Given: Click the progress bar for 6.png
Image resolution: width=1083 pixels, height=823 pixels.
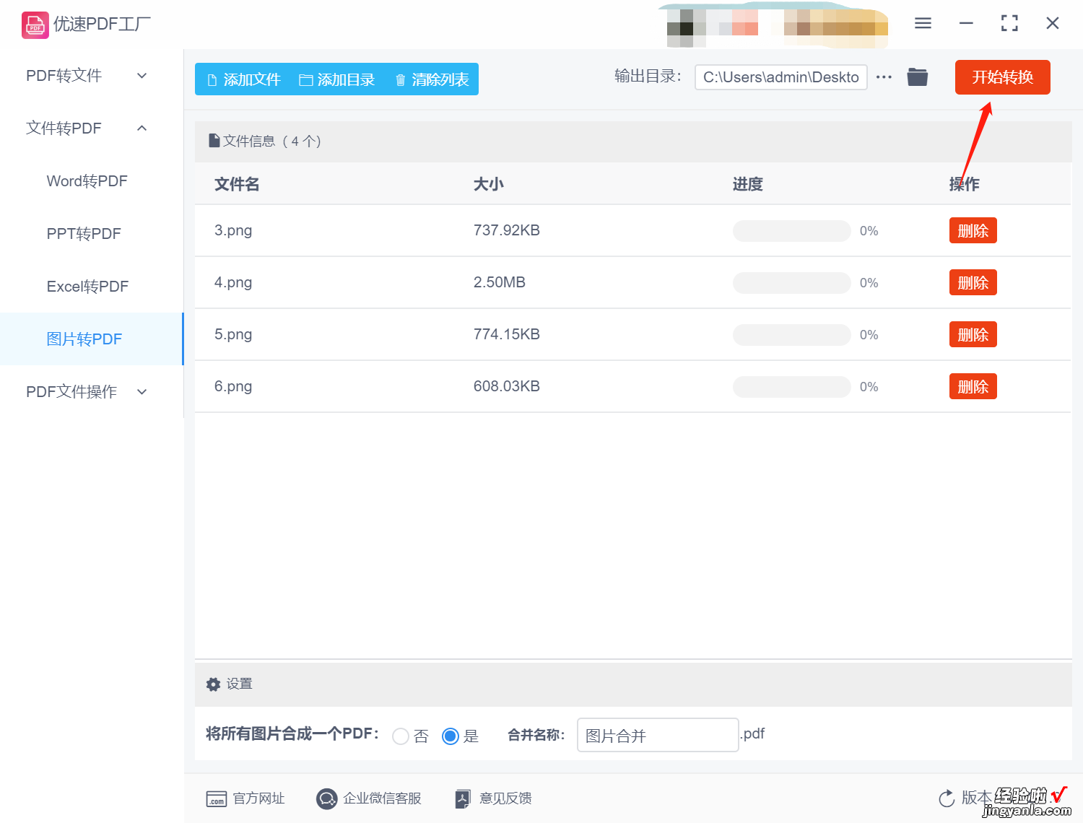Looking at the screenshot, I should click(x=791, y=387).
